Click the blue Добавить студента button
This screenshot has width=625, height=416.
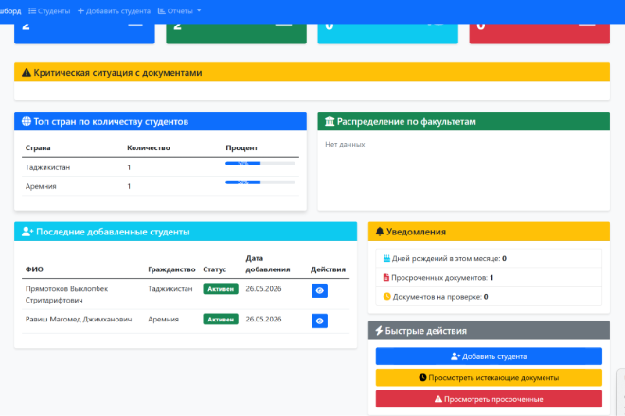pyautogui.click(x=489, y=356)
